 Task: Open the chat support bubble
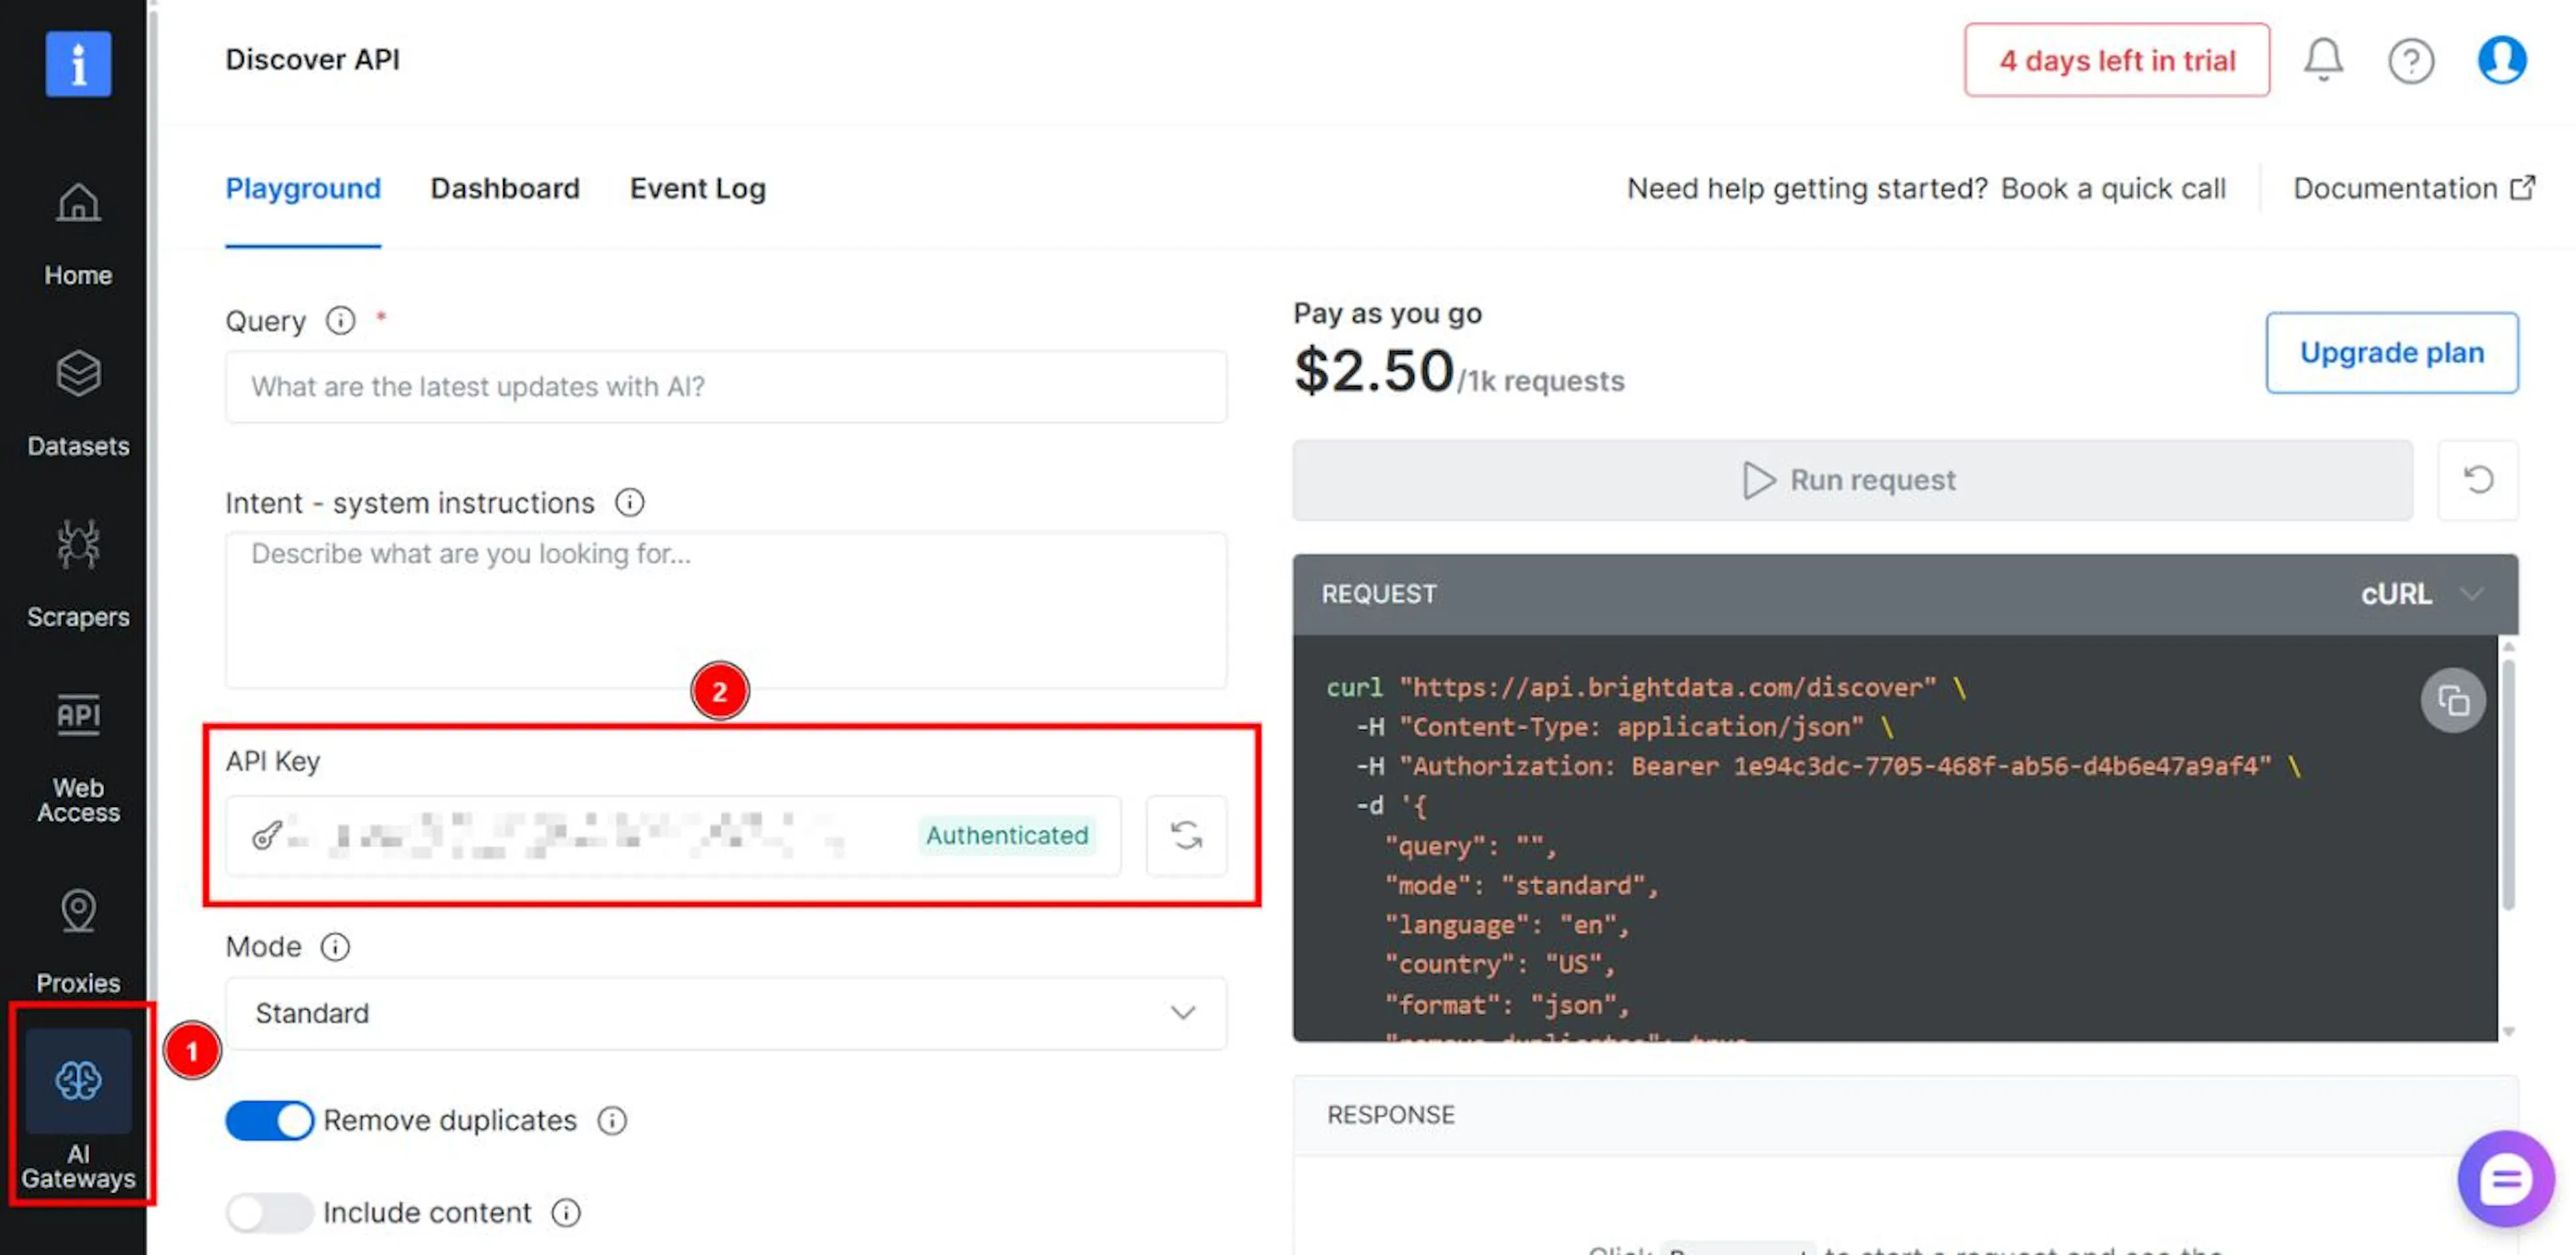[x=2505, y=1180]
